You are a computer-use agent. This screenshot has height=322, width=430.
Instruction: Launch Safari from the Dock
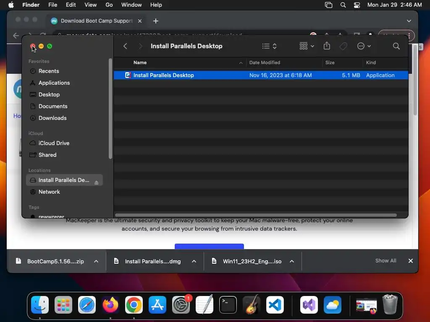tap(87, 305)
